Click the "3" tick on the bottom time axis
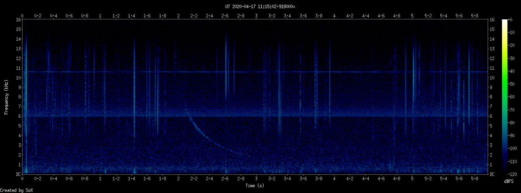 (x=257, y=179)
